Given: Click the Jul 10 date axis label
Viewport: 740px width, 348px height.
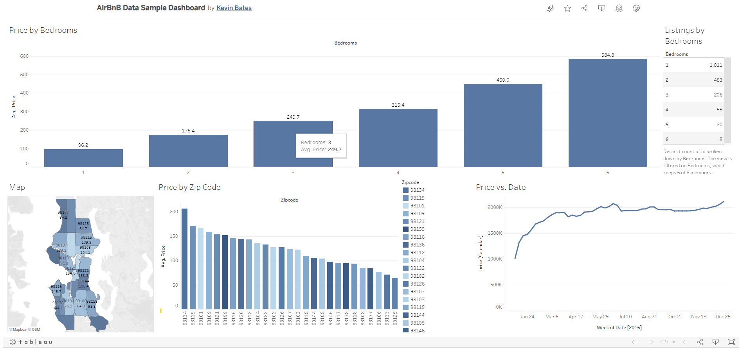Looking at the screenshot, I should [625, 317].
